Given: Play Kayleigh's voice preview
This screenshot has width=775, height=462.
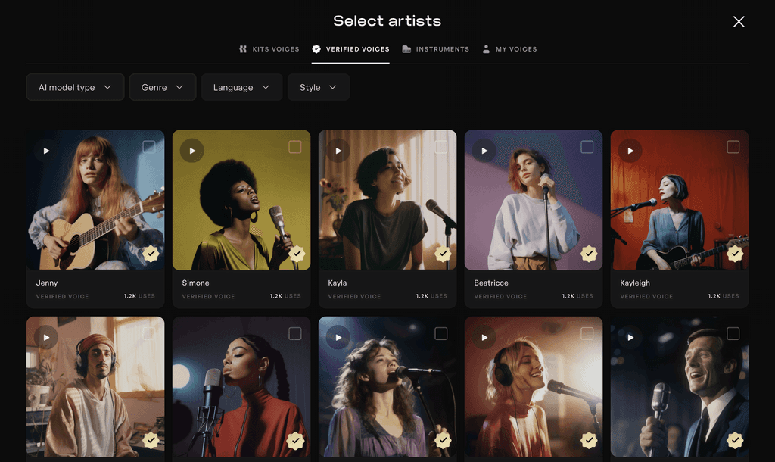Looking at the screenshot, I should click(630, 150).
